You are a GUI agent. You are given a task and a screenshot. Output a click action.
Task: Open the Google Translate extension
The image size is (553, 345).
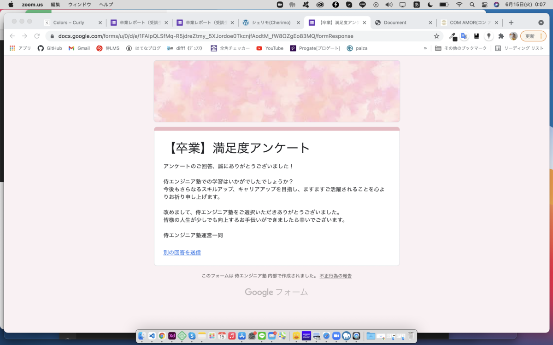(x=464, y=36)
